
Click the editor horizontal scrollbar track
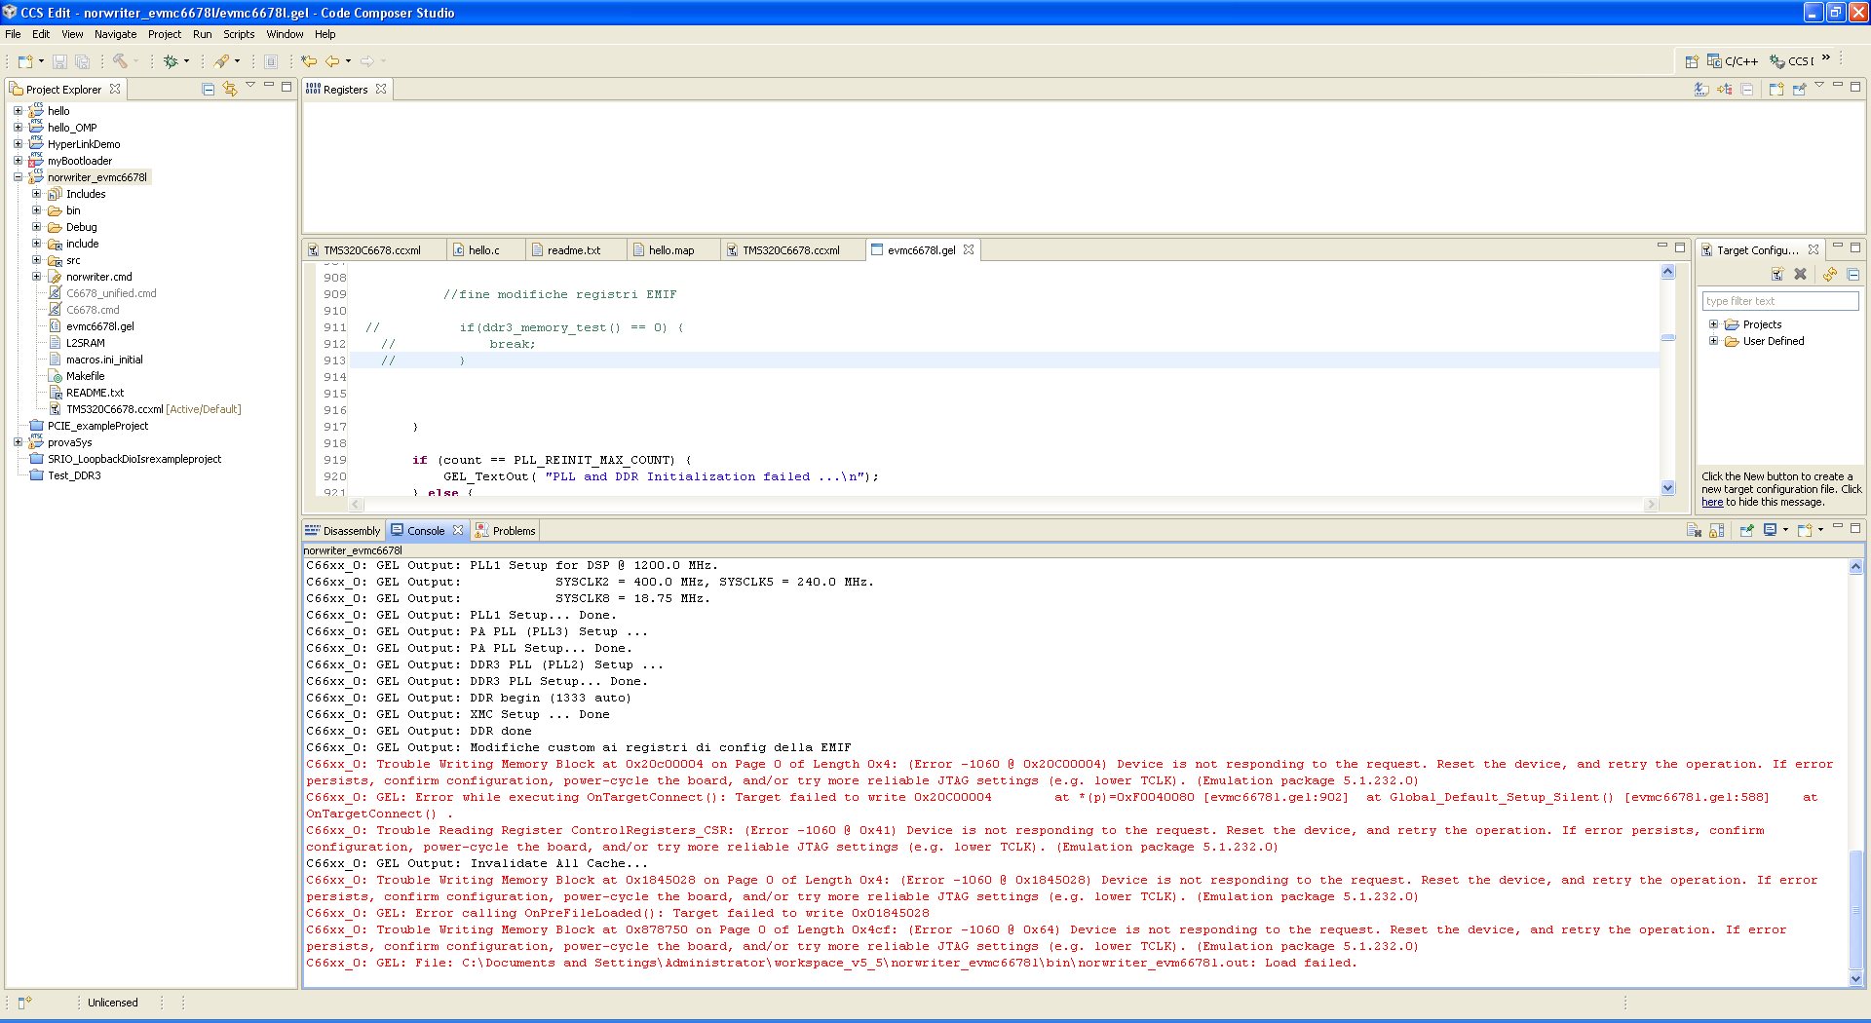pyautogui.click(x=1004, y=505)
